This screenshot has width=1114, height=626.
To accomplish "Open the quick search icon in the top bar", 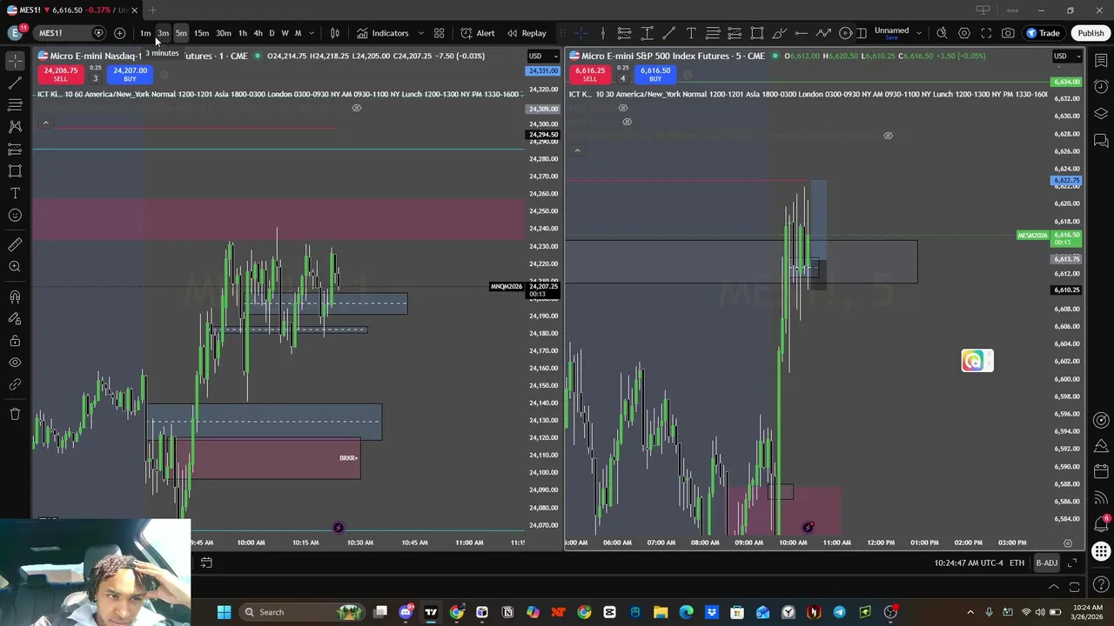I will pos(942,33).
